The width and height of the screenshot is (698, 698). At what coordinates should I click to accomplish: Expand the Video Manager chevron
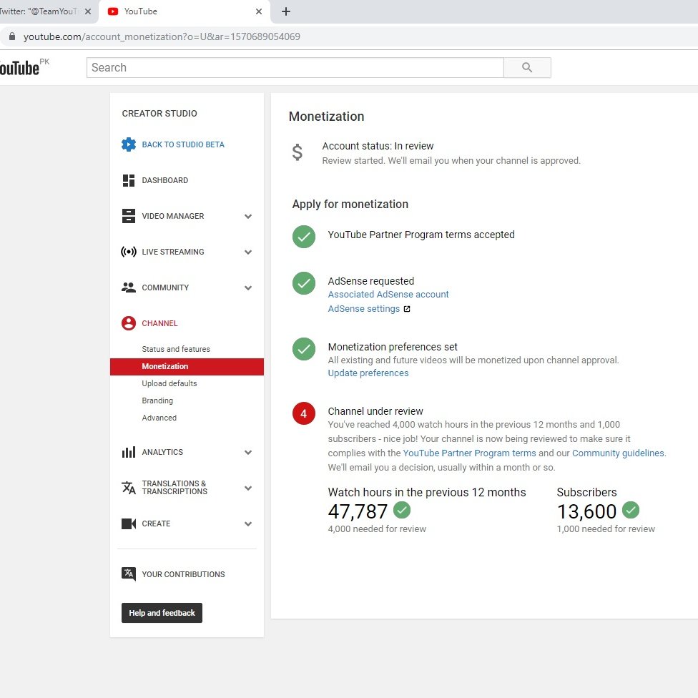pyautogui.click(x=248, y=217)
